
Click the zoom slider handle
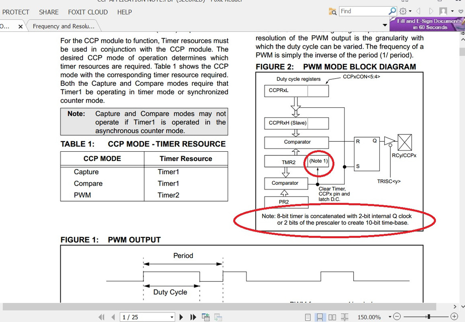coord(428,317)
